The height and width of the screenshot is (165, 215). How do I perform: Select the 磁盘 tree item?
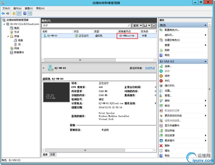coord(21,40)
